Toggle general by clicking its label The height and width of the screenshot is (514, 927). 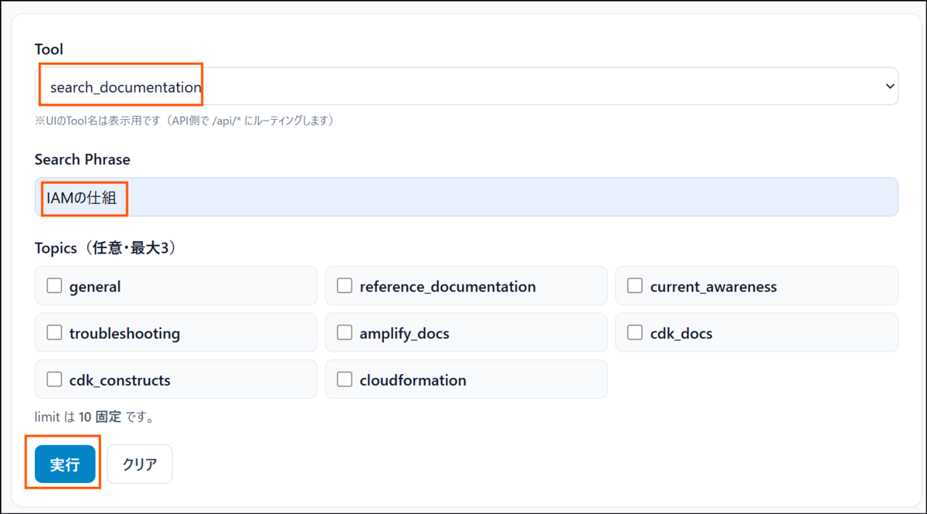tap(93, 285)
